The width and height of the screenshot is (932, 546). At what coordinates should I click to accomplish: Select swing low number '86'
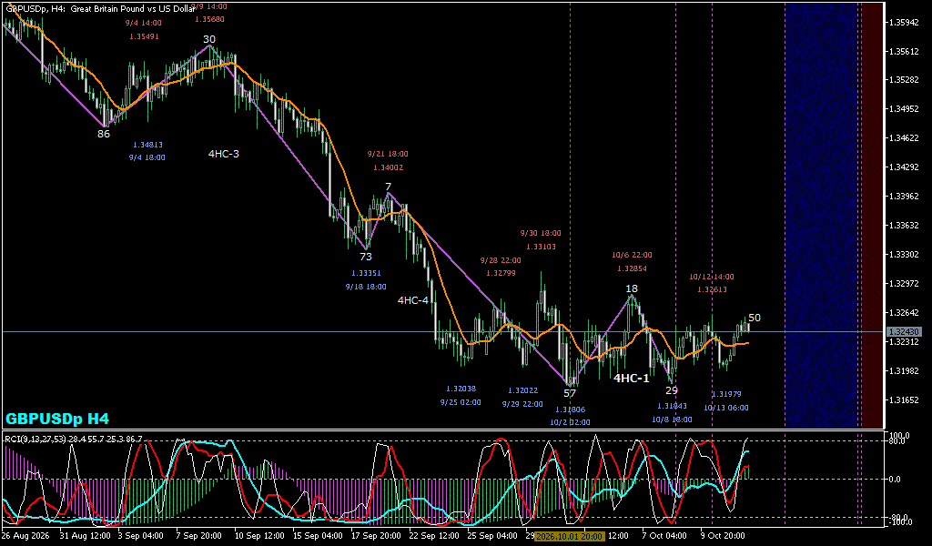pyautogui.click(x=104, y=135)
